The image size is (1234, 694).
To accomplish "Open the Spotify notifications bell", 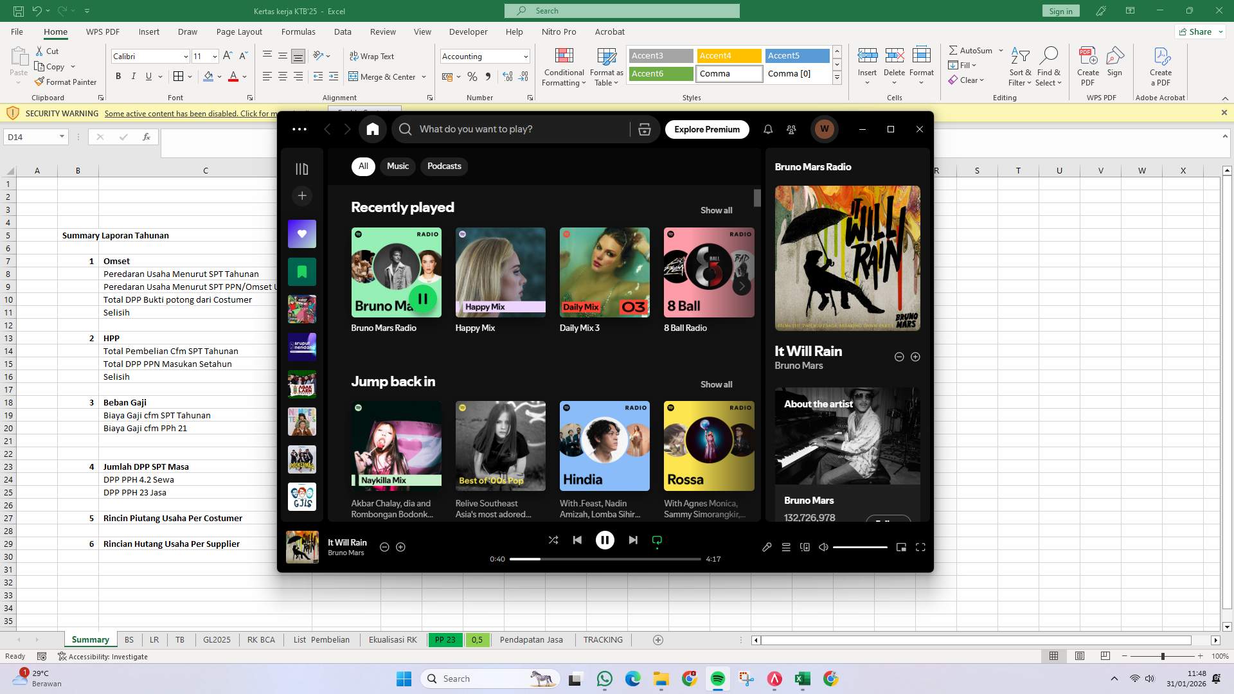I will [x=767, y=129].
